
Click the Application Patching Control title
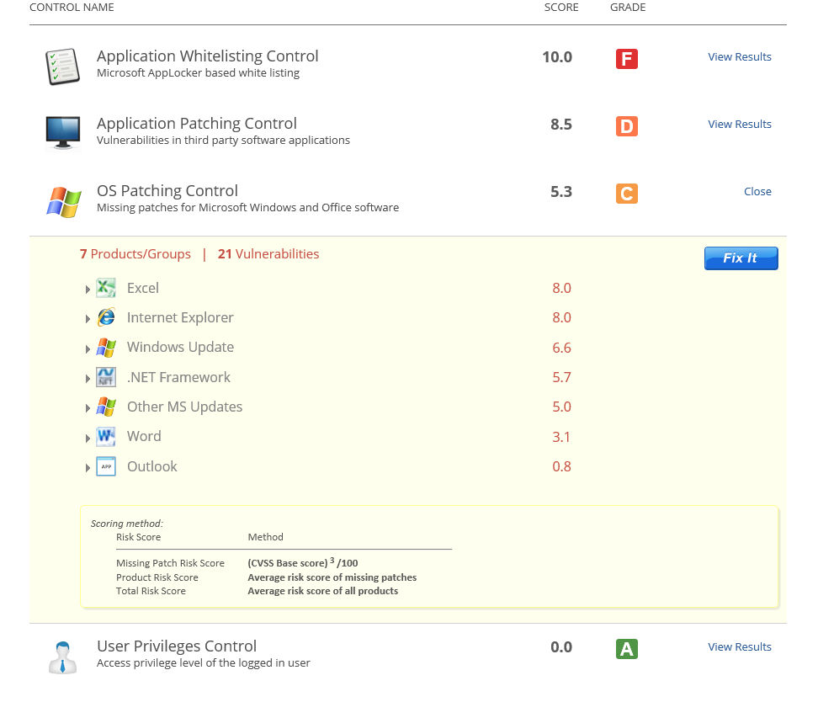pos(197,123)
